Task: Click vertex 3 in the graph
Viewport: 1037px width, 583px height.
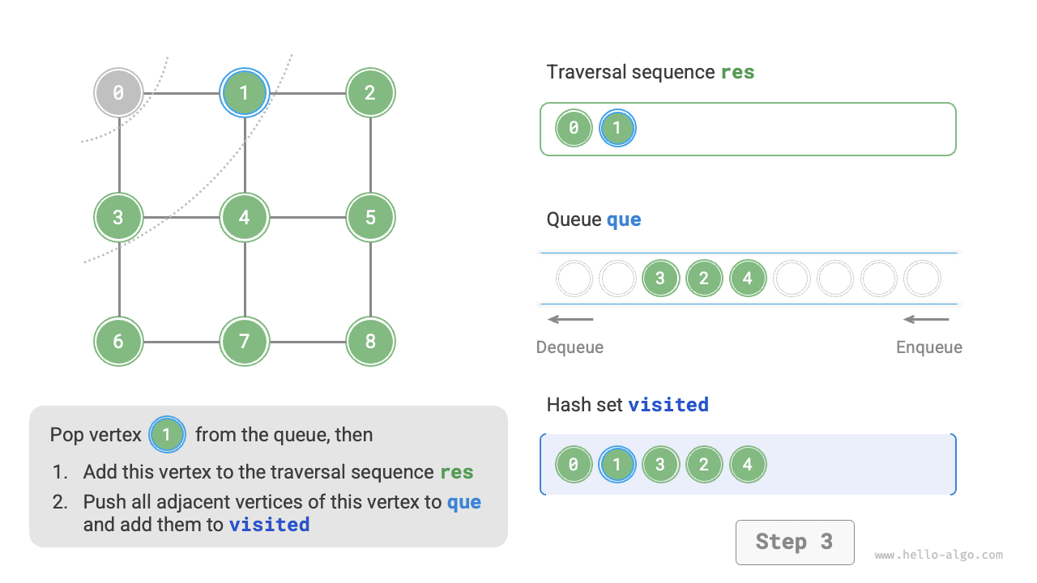Action: [118, 217]
